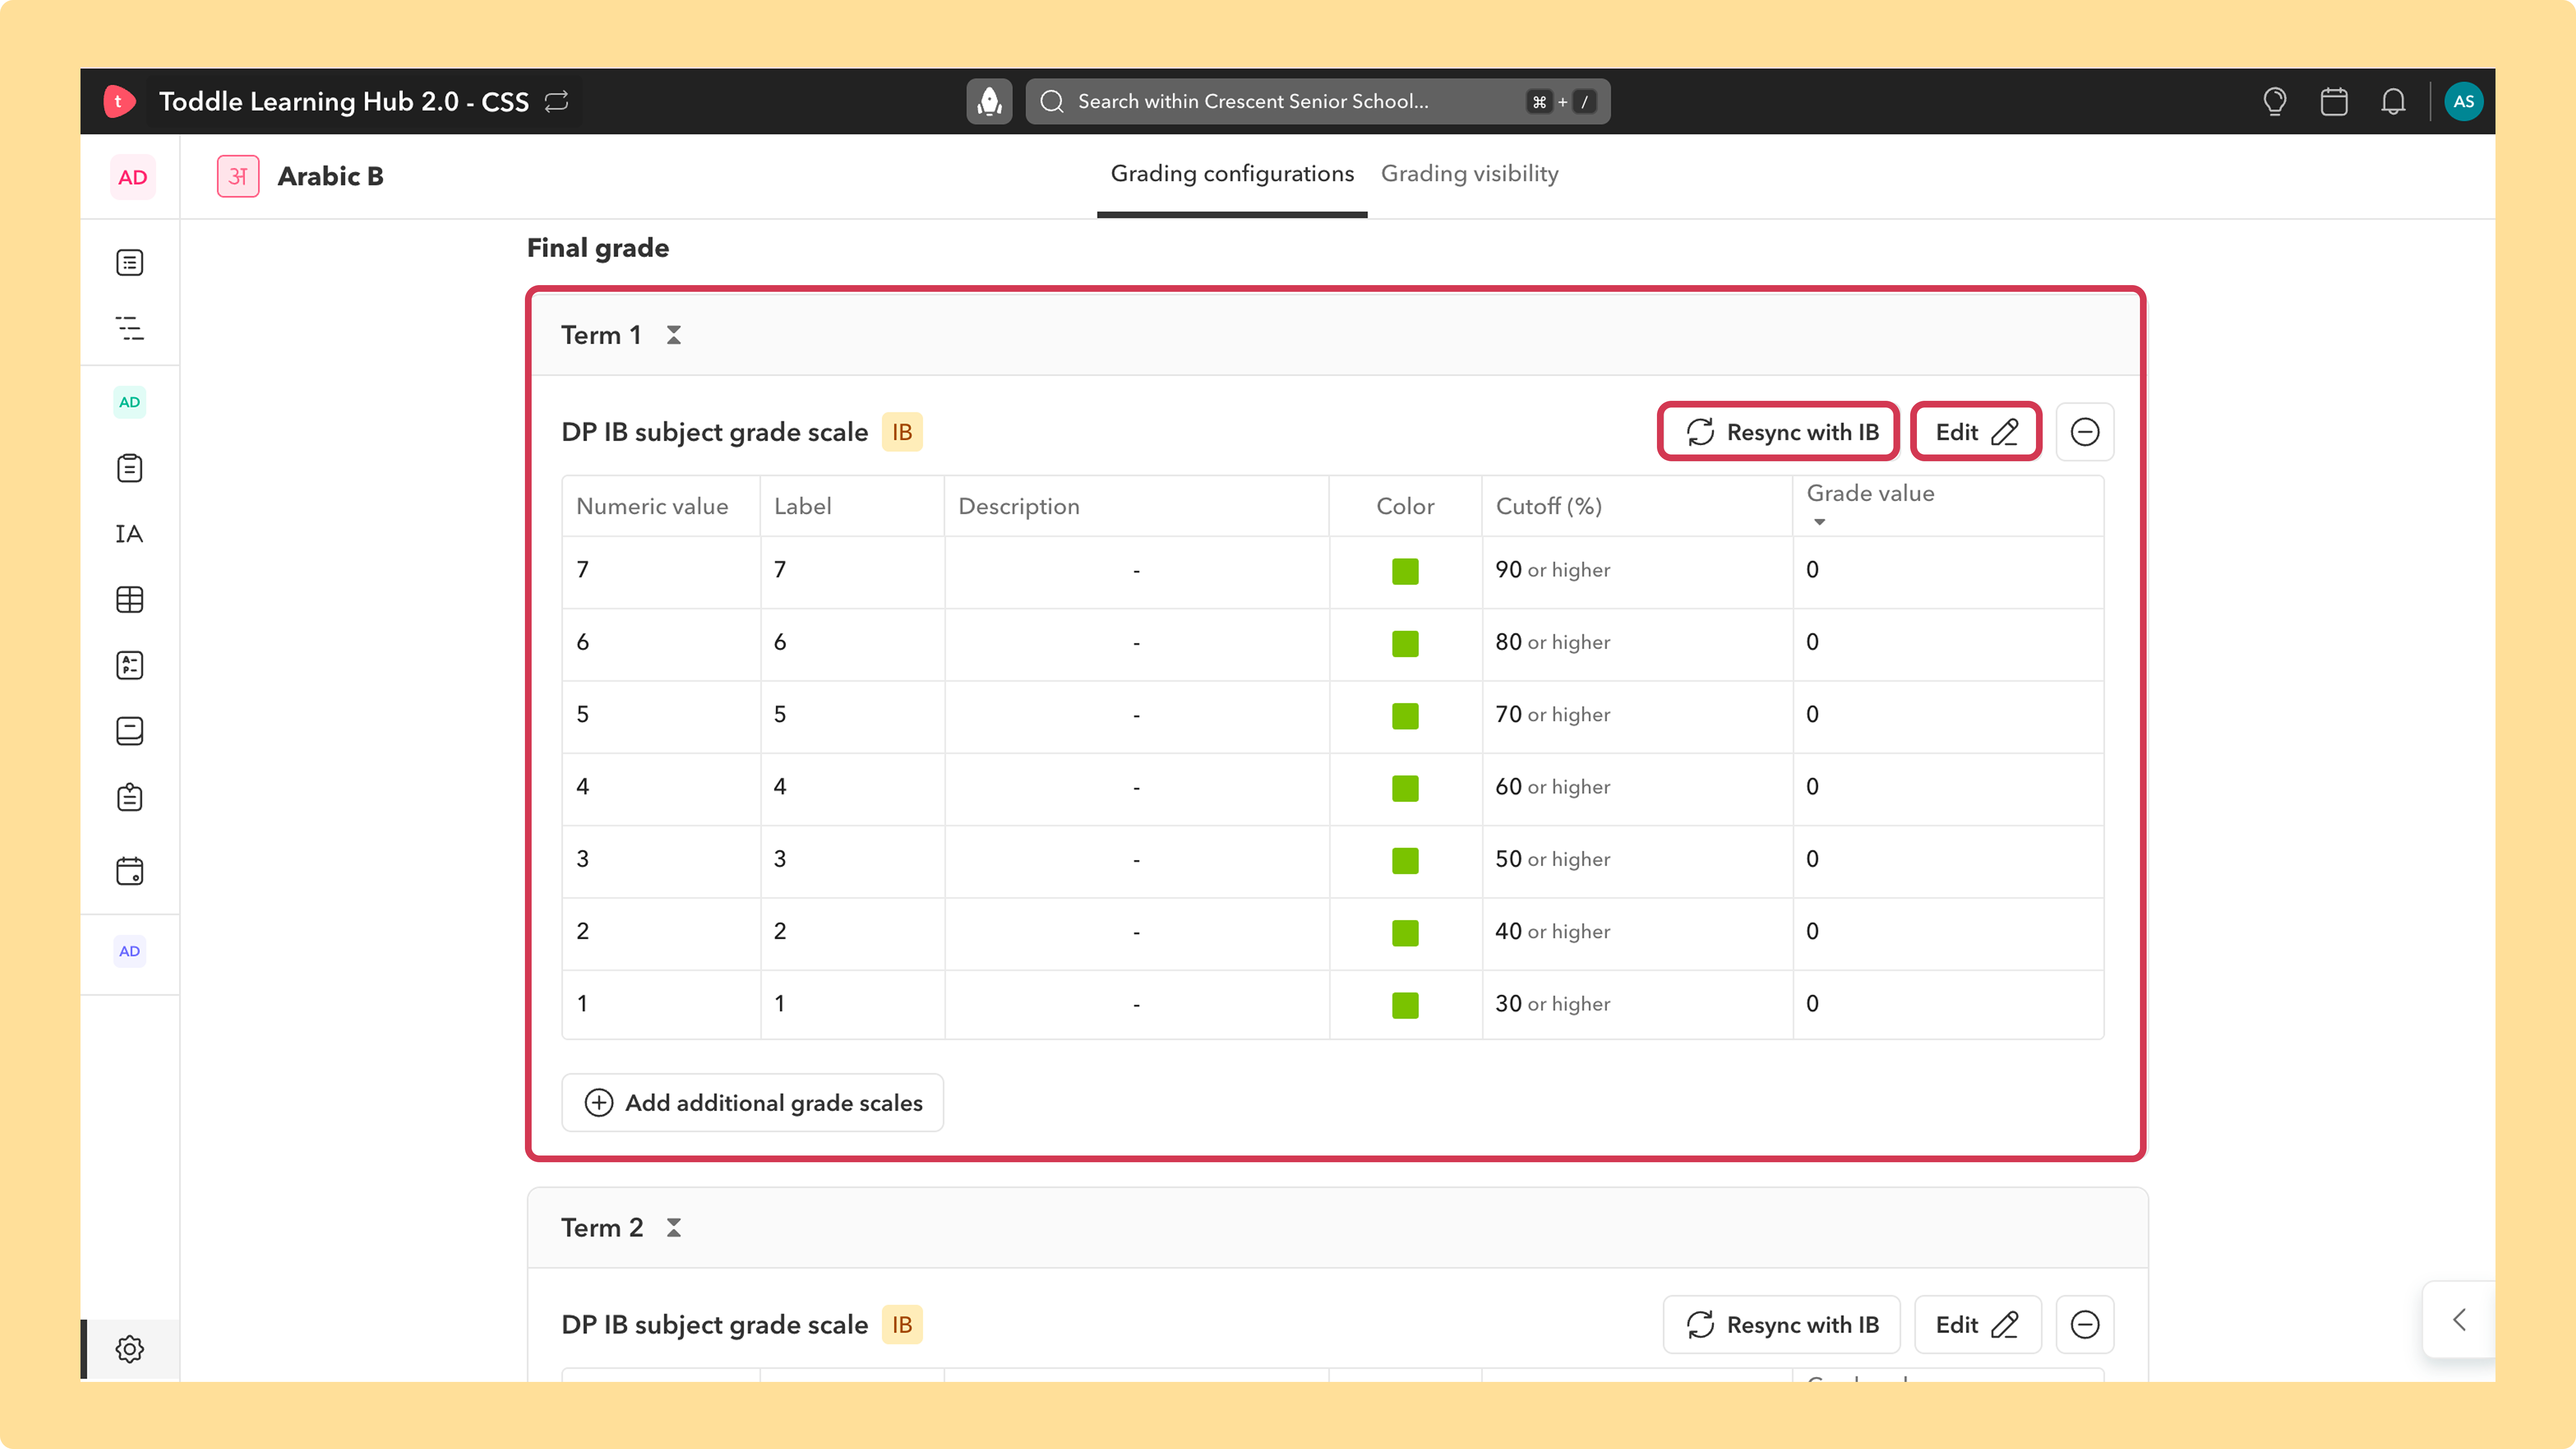
Task: Open the rocket launcher icon
Action: pyautogui.click(x=989, y=101)
